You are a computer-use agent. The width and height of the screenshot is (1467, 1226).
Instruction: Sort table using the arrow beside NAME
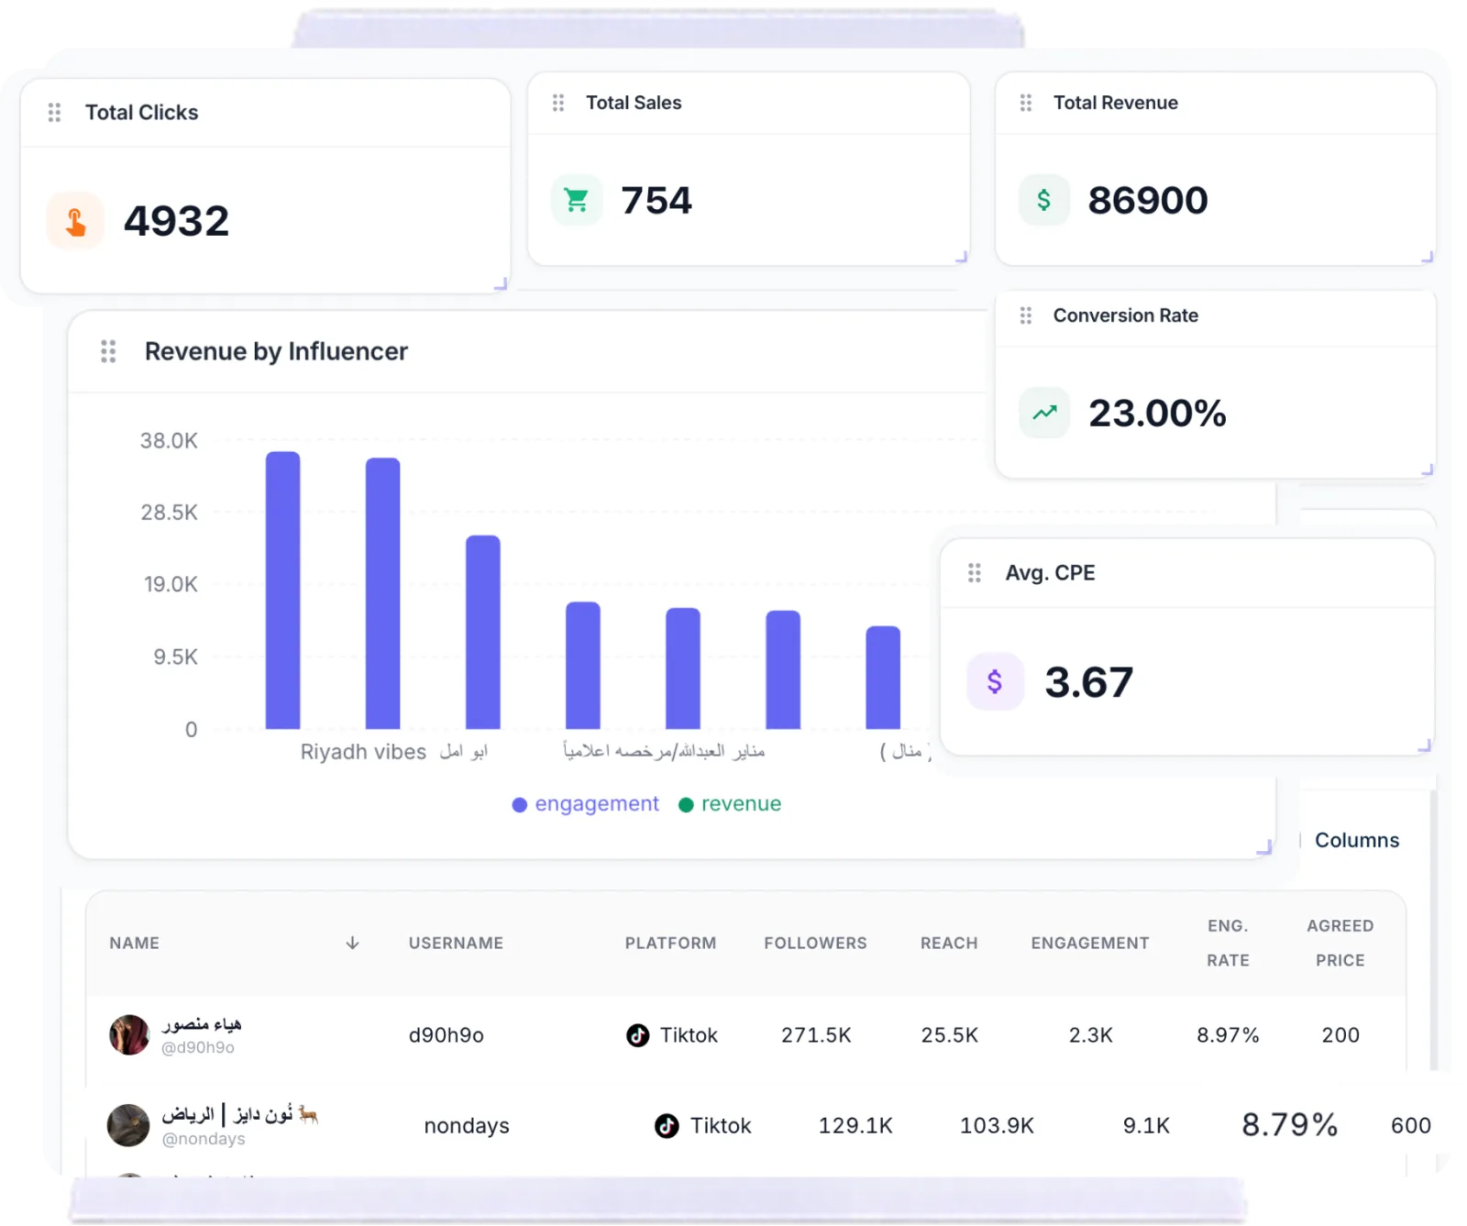pos(352,944)
